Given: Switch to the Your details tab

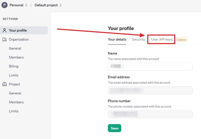Looking at the screenshot, I should [x=117, y=39].
